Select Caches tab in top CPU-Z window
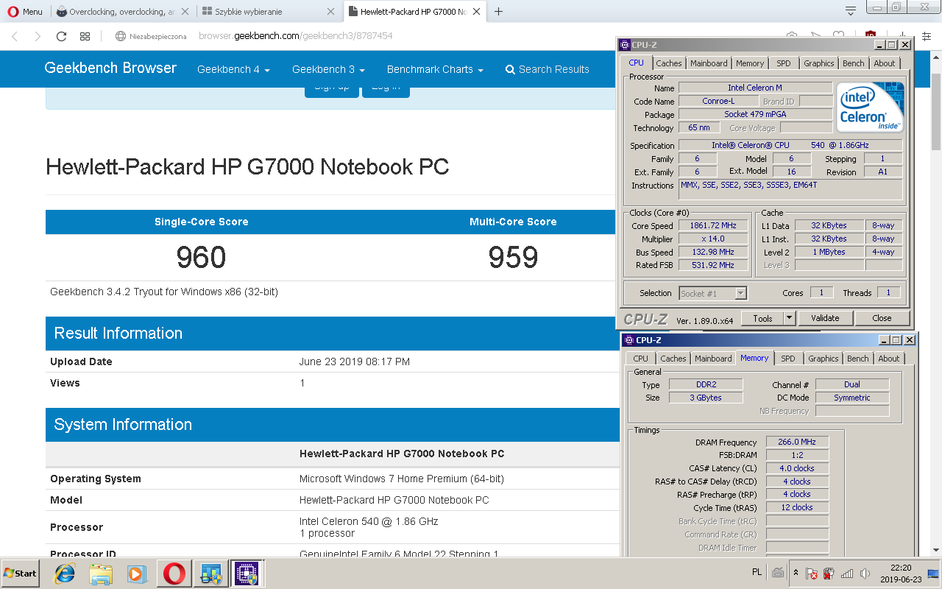This screenshot has height=589, width=942. [669, 63]
